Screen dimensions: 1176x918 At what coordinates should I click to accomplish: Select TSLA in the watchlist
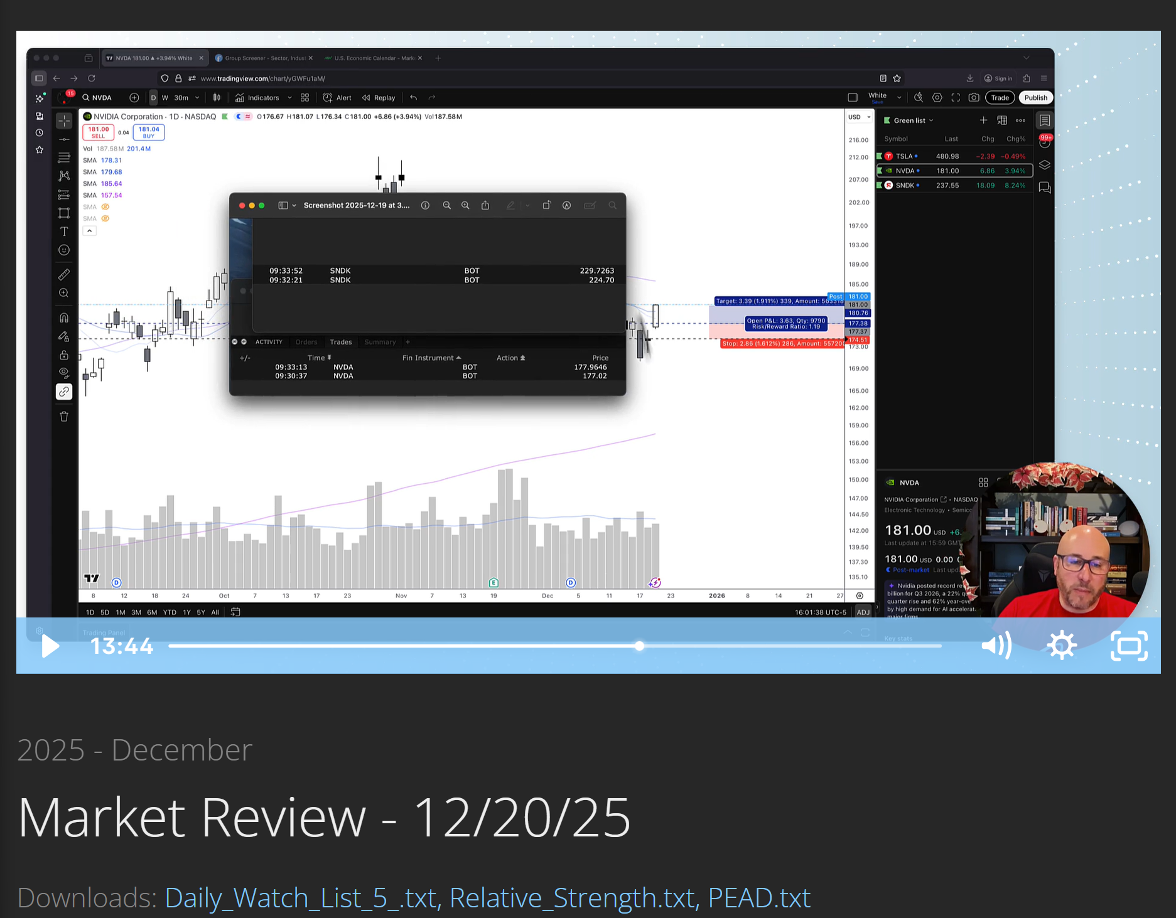[x=954, y=156]
